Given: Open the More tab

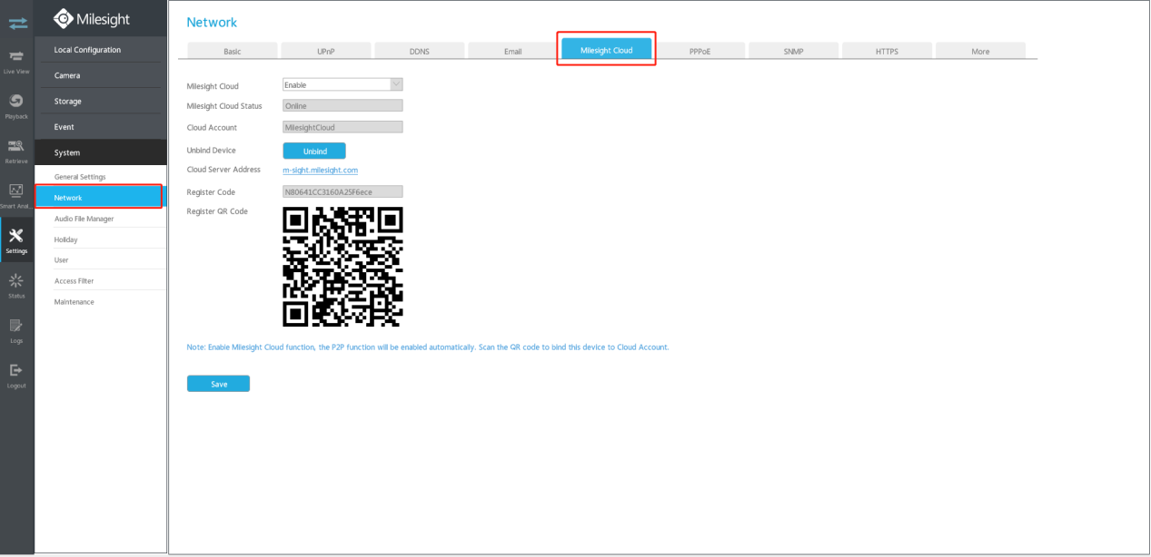Looking at the screenshot, I should click(980, 51).
